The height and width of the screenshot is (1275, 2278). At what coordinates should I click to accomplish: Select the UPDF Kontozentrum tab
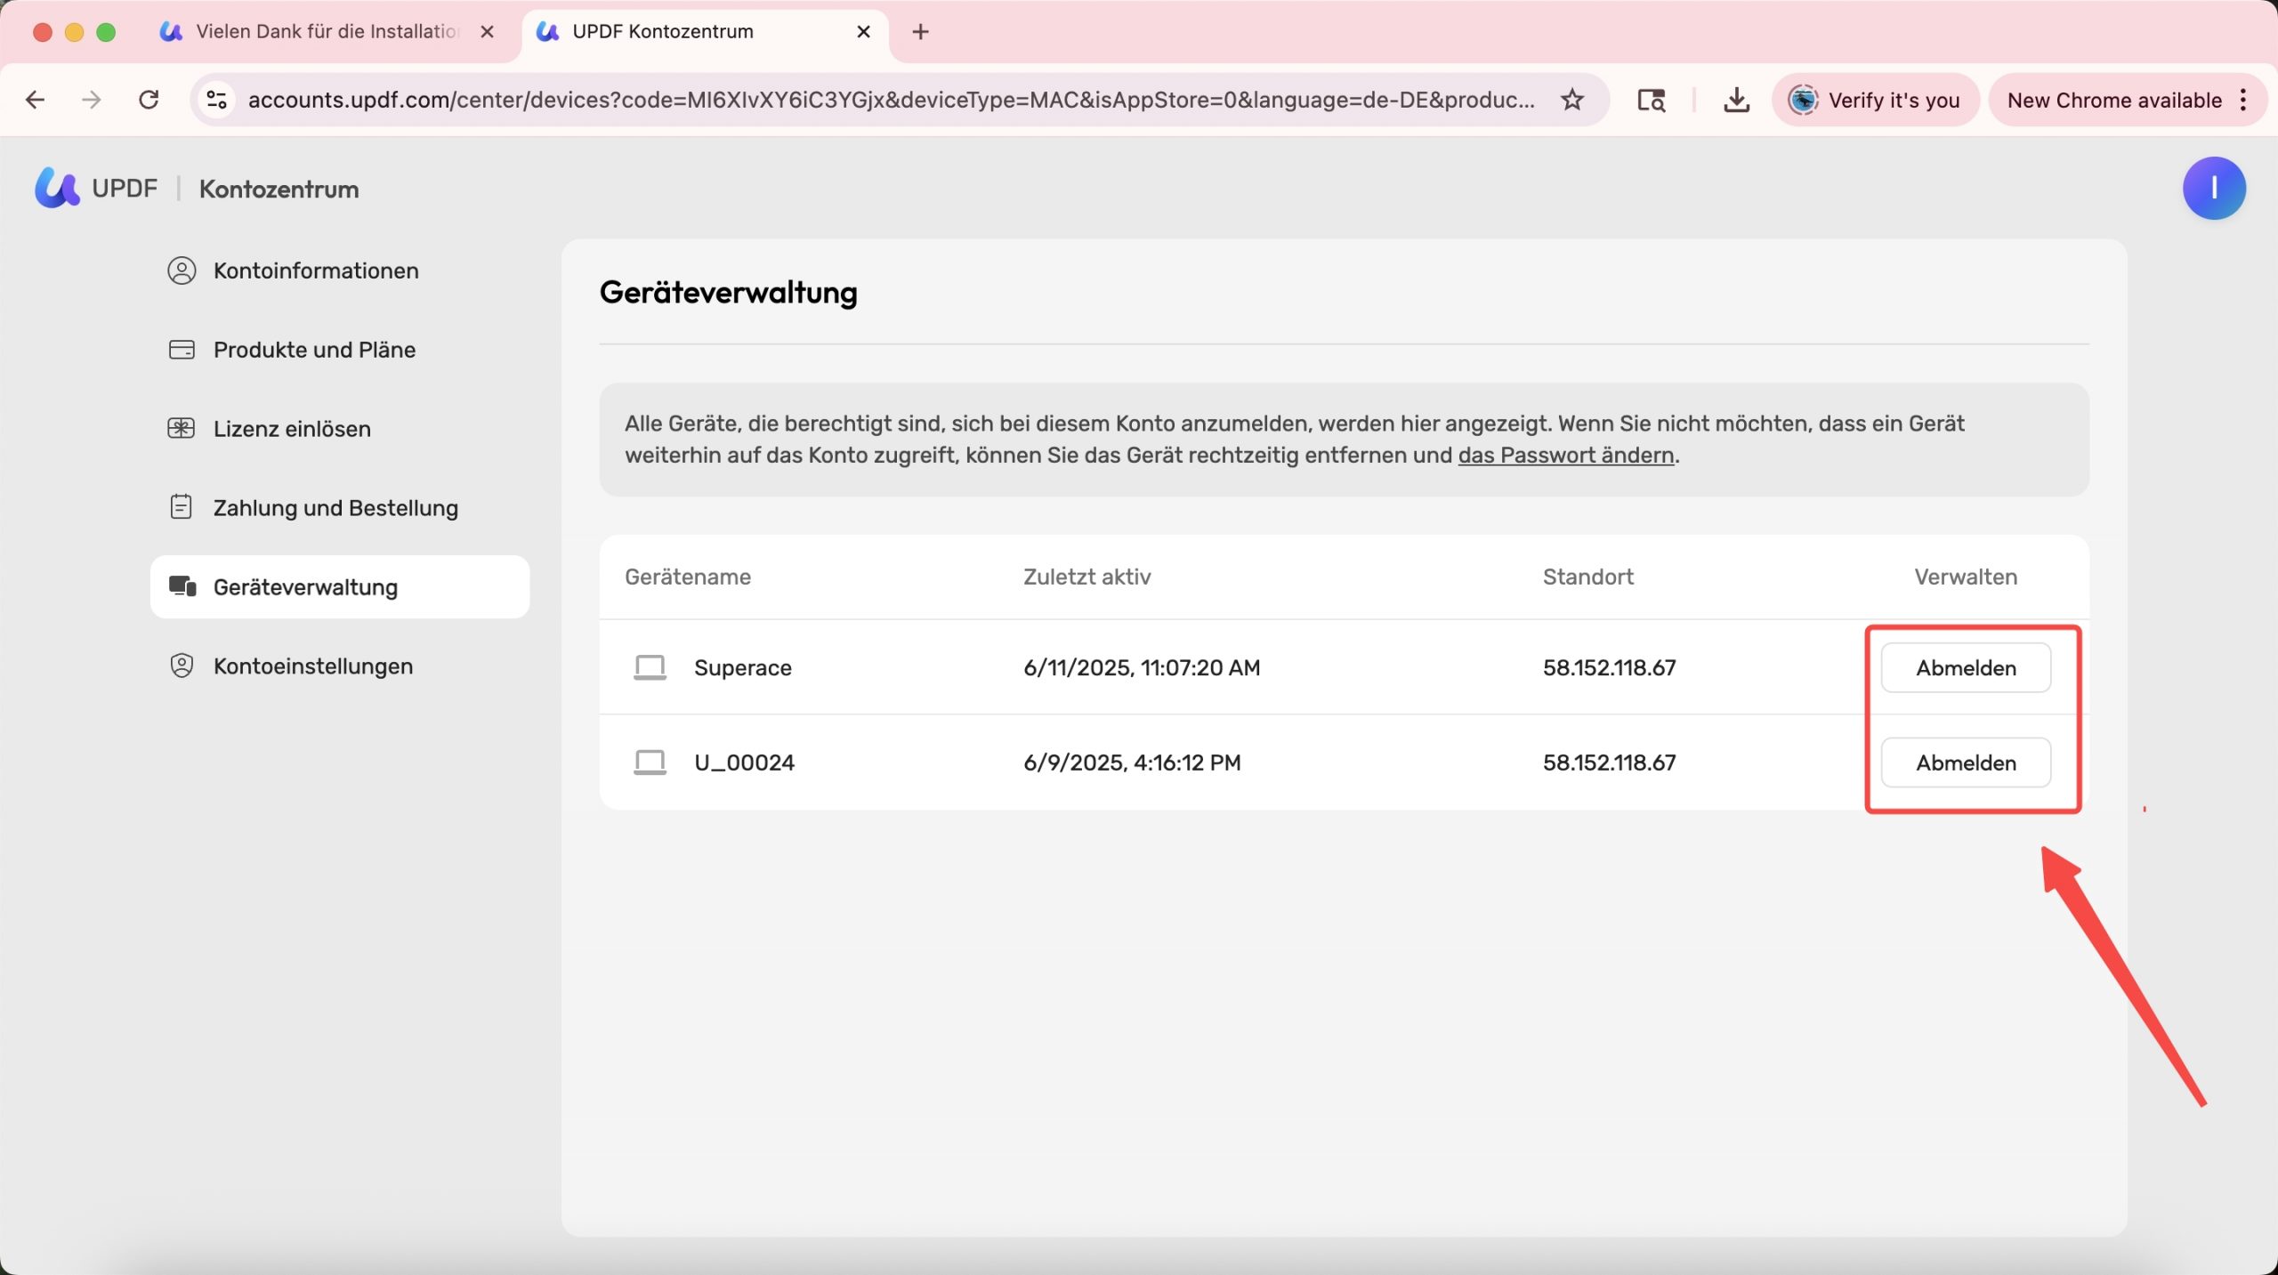click(x=705, y=32)
